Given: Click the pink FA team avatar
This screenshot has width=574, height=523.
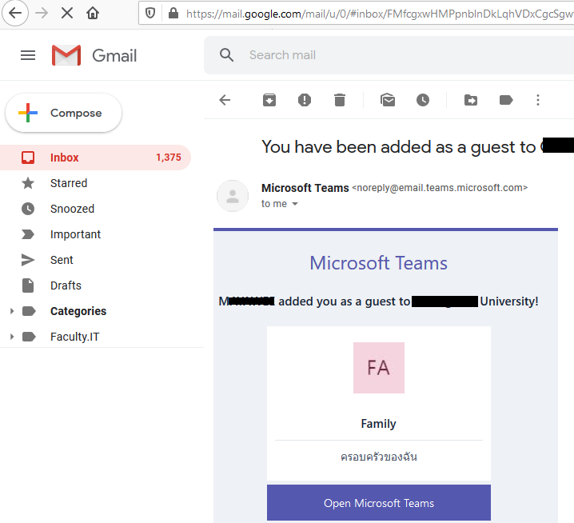Looking at the screenshot, I should 379,368.
